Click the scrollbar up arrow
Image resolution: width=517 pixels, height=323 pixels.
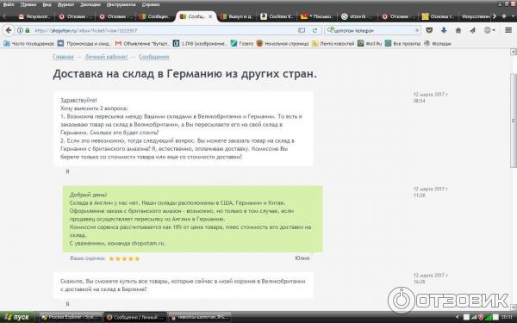[x=514, y=52]
